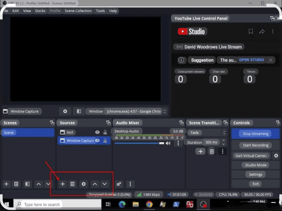Mute Desktop Audio speaker icon

point(168,143)
